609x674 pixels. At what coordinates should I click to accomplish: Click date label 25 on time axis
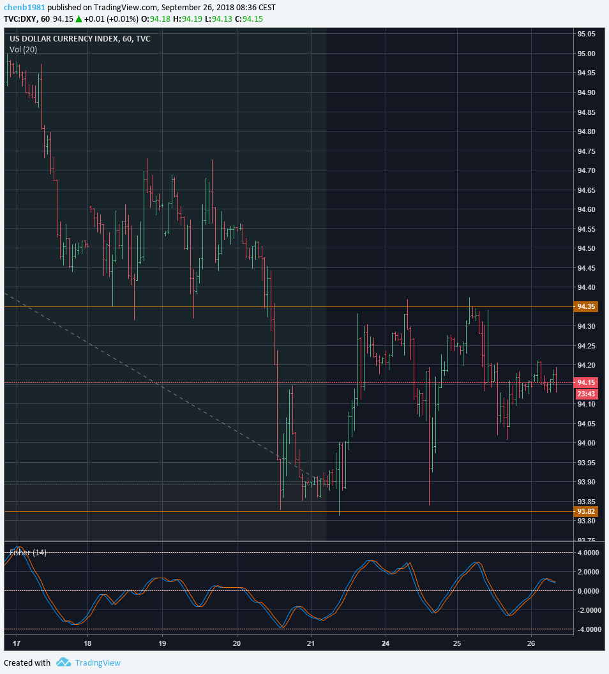coord(457,643)
